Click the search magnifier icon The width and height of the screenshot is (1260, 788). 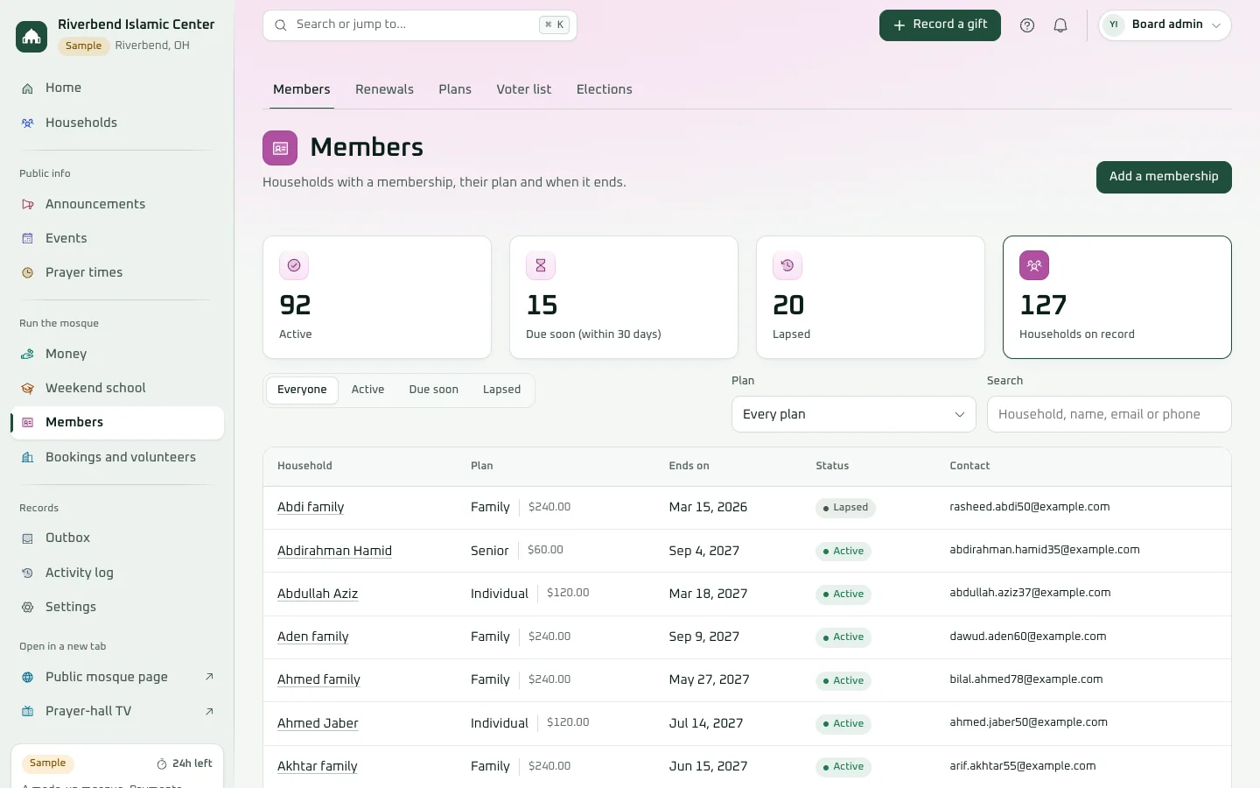281,25
